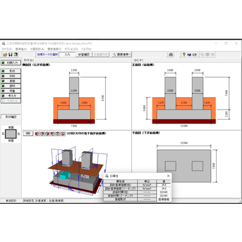Click the 3D view button
Viewport: 242px width, 242px height.
pyautogui.click(x=28, y=134)
